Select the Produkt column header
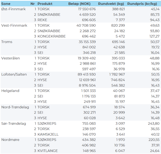161x154 pixels. [45, 4]
